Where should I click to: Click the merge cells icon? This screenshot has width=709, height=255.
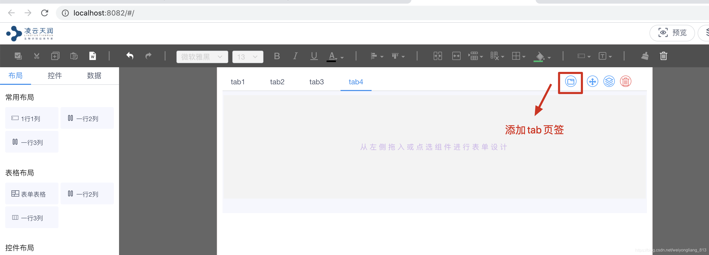tap(438, 56)
